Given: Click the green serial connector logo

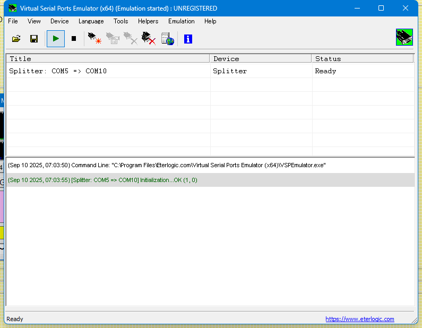Looking at the screenshot, I should (x=404, y=37).
